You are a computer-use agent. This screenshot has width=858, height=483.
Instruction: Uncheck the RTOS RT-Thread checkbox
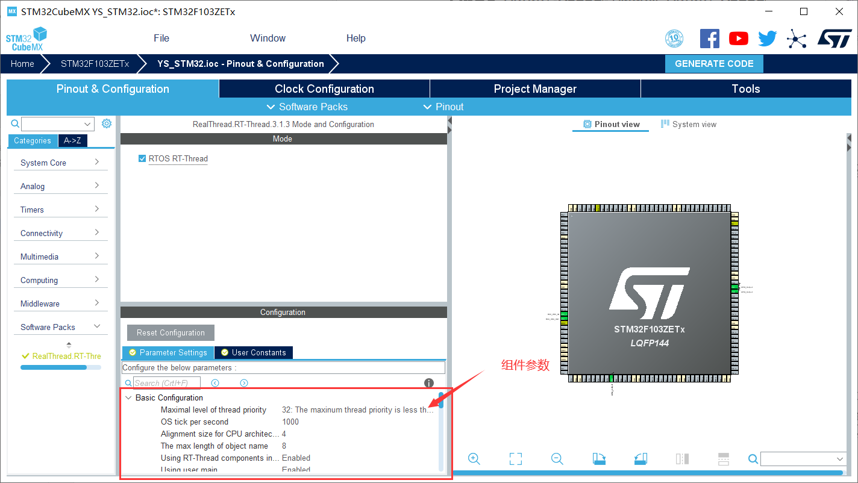[142, 158]
